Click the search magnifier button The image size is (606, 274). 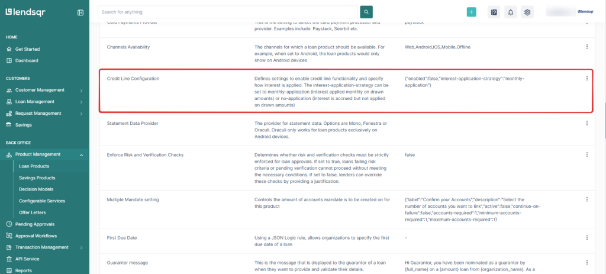pyautogui.click(x=367, y=12)
